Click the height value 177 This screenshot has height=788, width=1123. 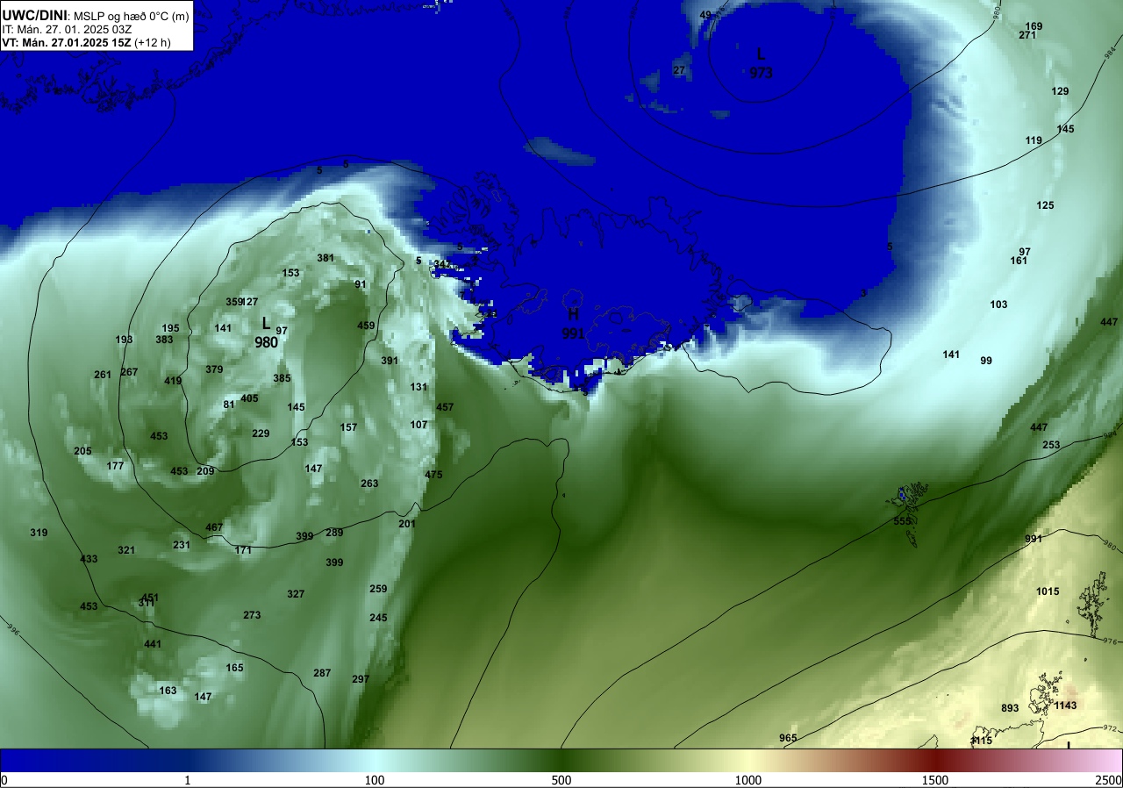tap(115, 466)
